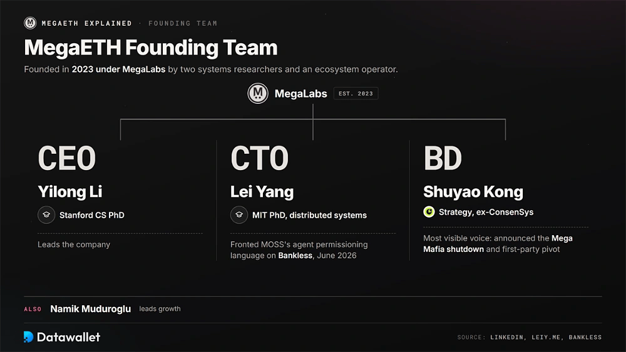
Task: Click the MegaLabs name in the chart
Action: pos(300,94)
